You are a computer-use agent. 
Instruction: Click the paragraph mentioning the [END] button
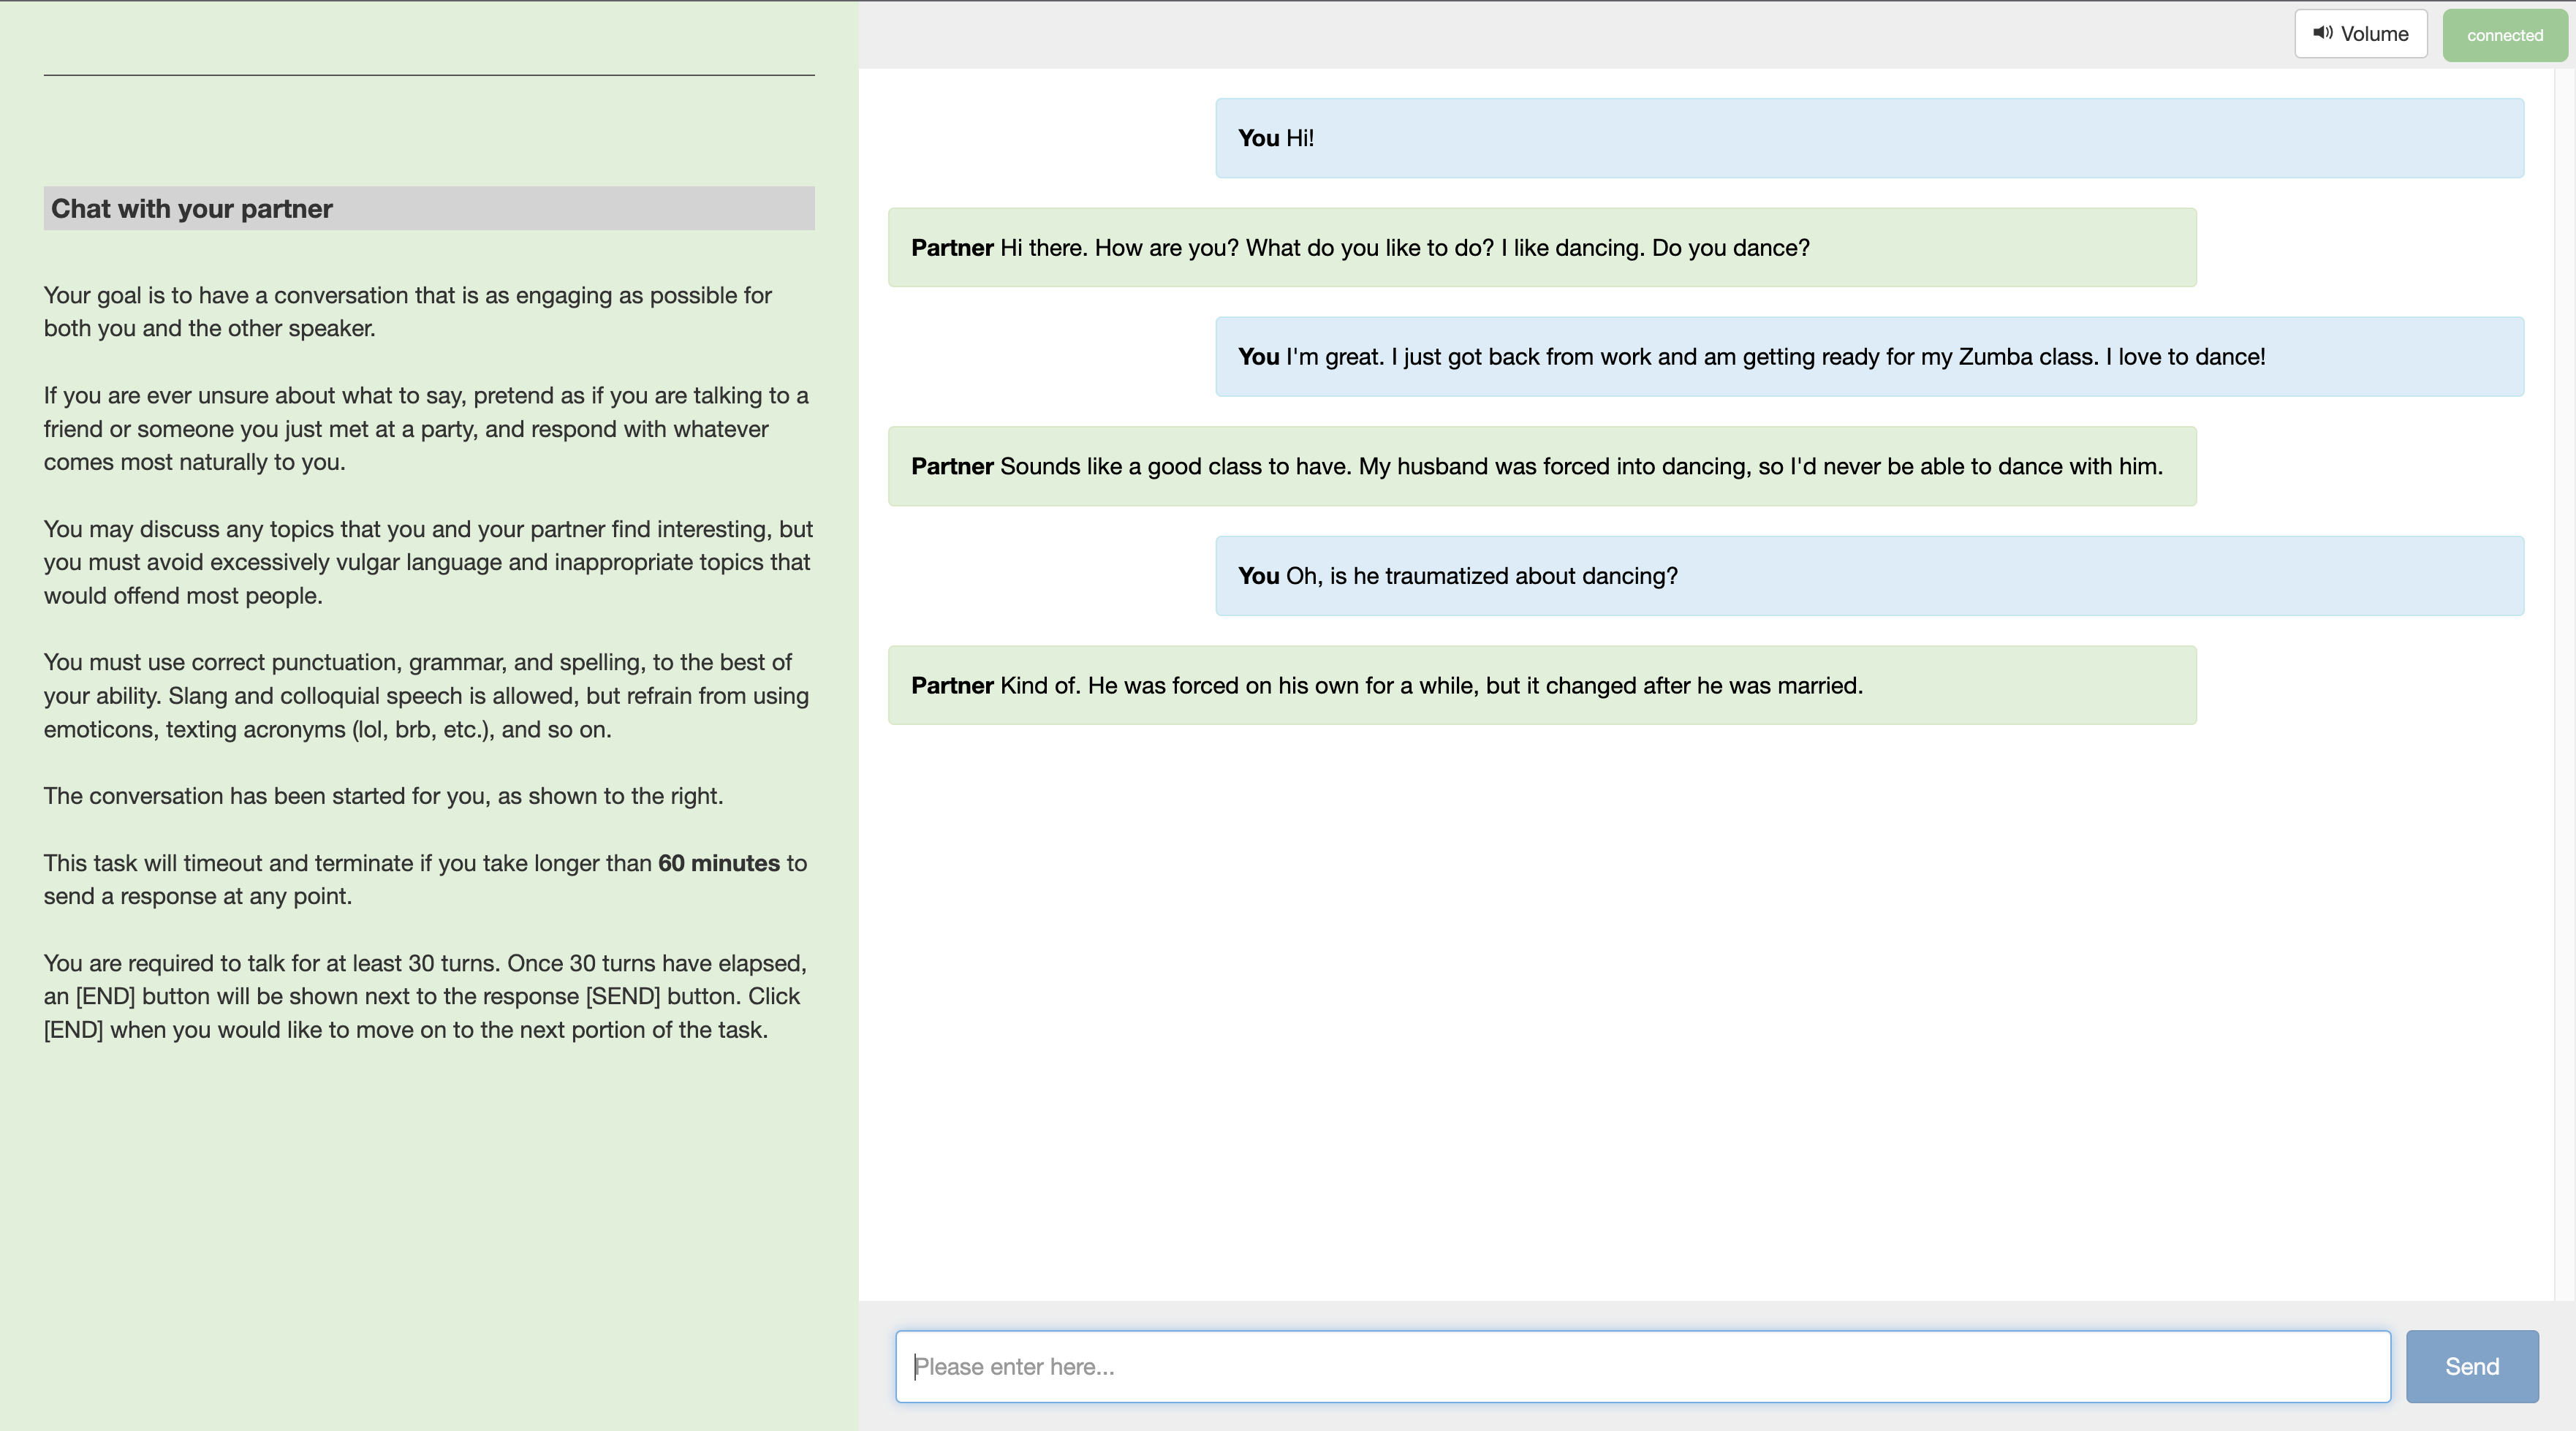[x=424, y=996]
